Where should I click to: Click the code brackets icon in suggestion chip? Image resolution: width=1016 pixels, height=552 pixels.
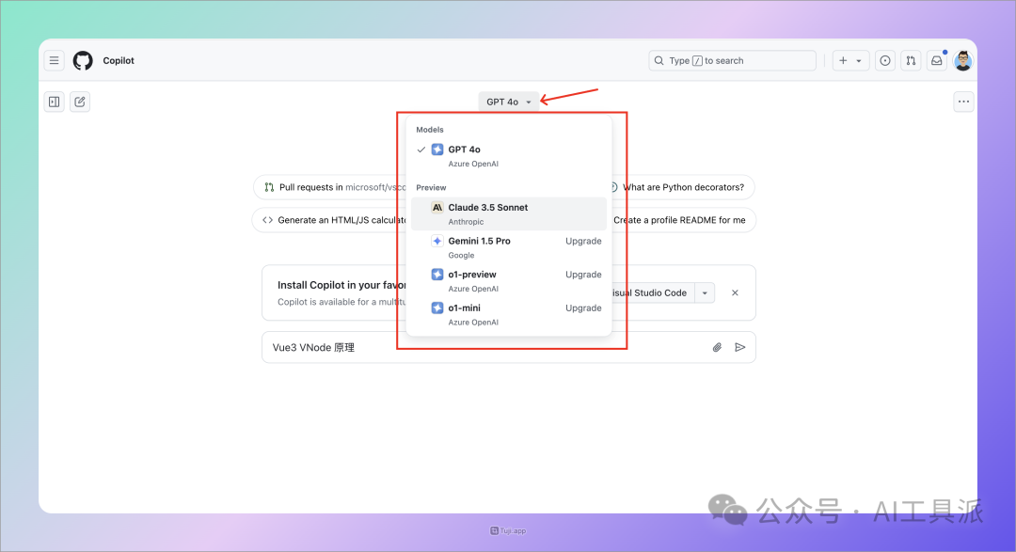[267, 220]
